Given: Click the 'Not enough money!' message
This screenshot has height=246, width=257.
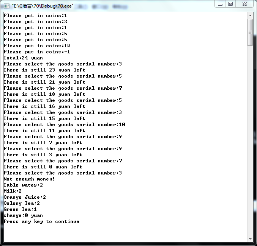Looking at the screenshot, I should coord(29,179).
